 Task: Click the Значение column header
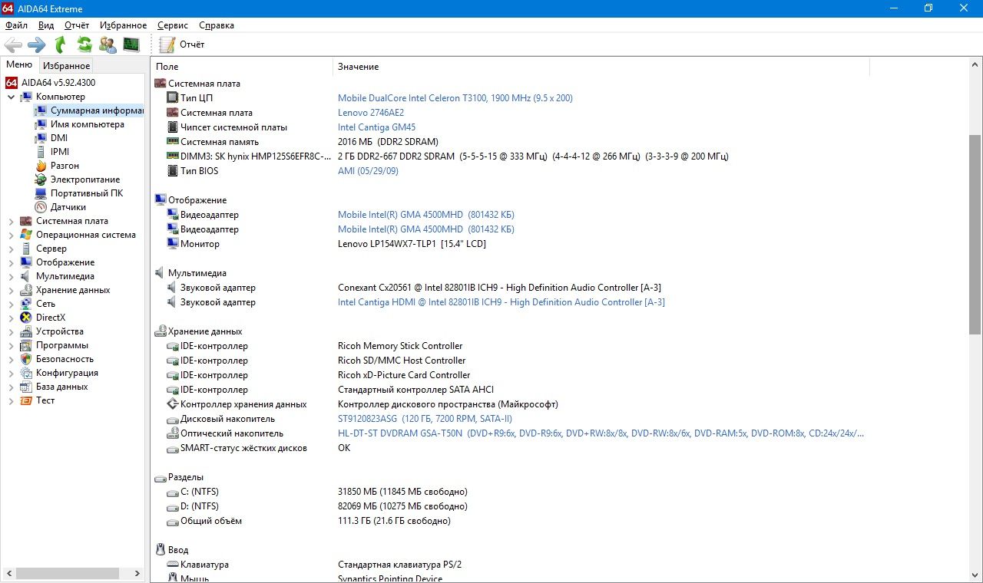358,67
